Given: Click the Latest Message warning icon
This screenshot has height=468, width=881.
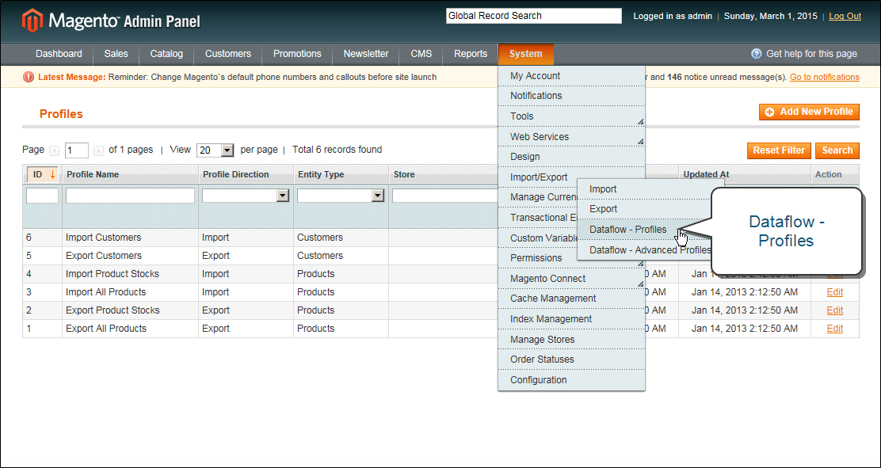Looking at the screenshot, I should pos(28,77).
